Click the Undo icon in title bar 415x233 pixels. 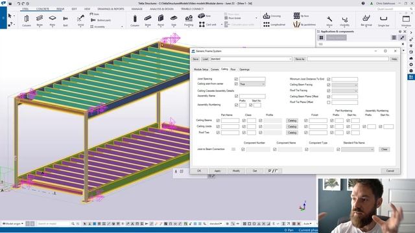pyautogui.click(x=19, y=4)
